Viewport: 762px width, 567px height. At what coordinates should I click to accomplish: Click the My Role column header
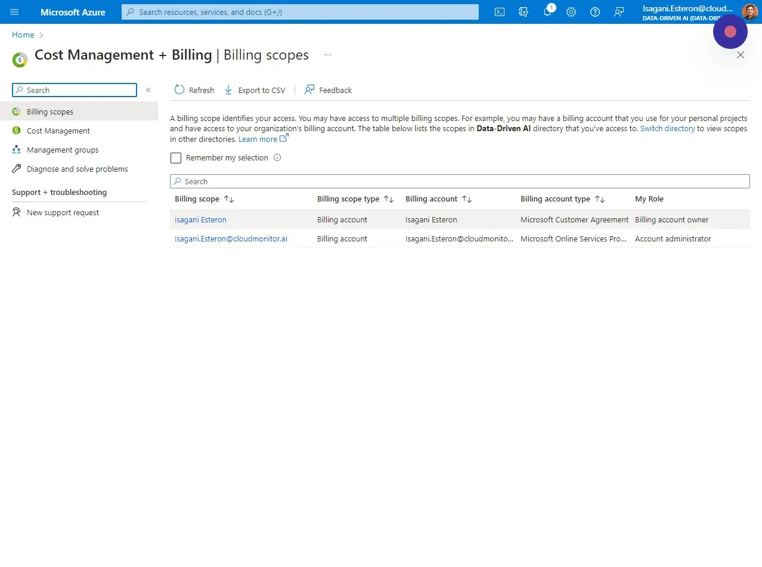[649, 199]
